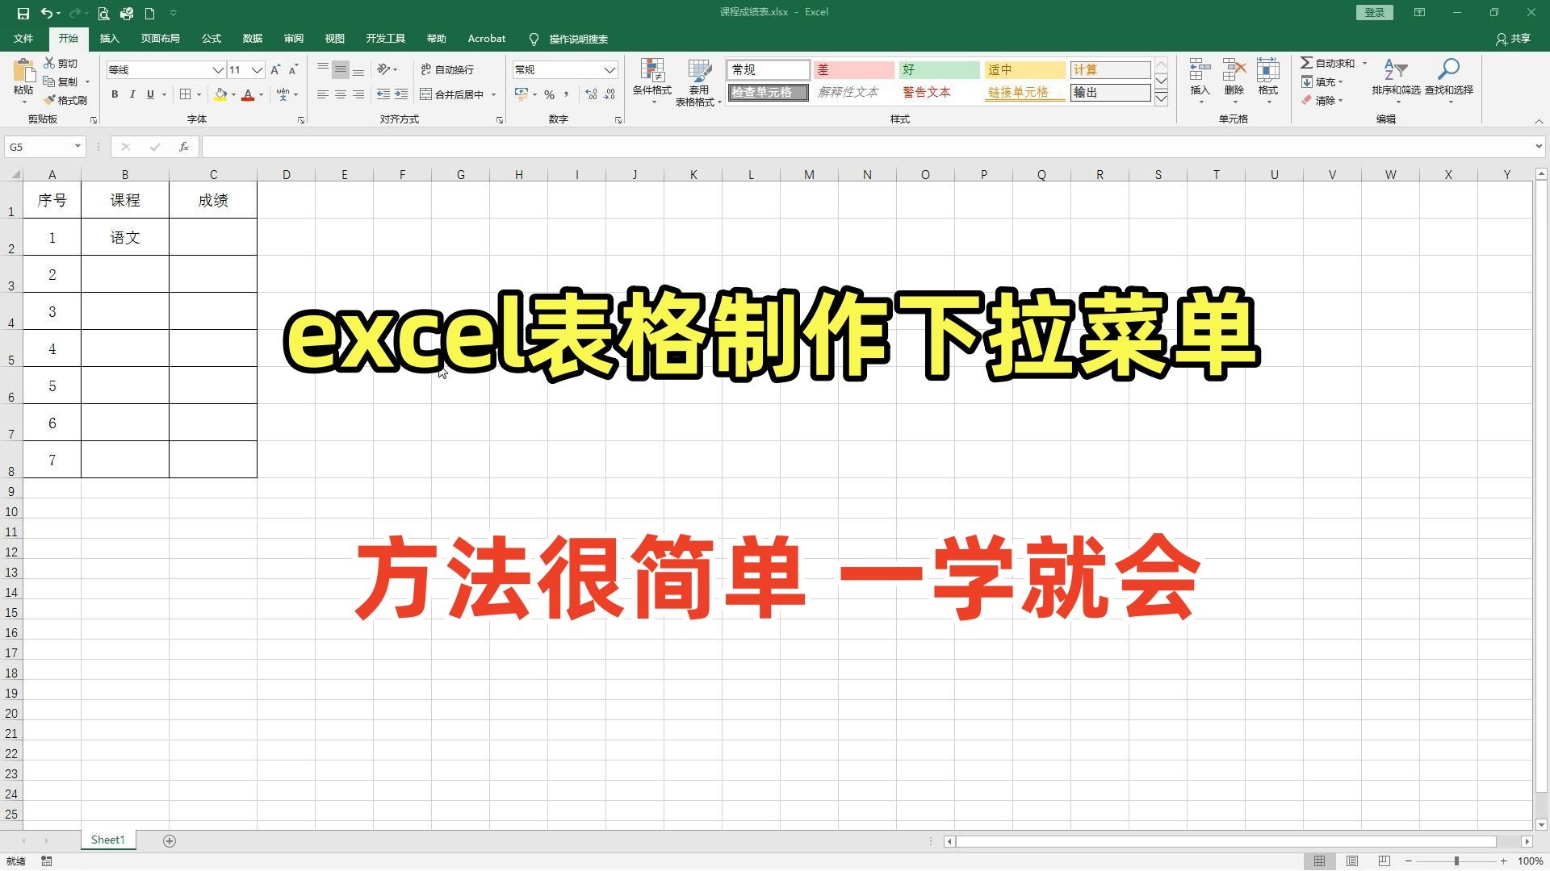Click the Paste (粘贴) clipboard icon
The height and width of the screenshot is (871, 1550).
[23, 71]
